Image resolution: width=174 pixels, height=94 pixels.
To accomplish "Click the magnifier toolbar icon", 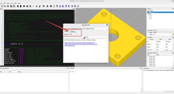I will click(x=43, y=6).
